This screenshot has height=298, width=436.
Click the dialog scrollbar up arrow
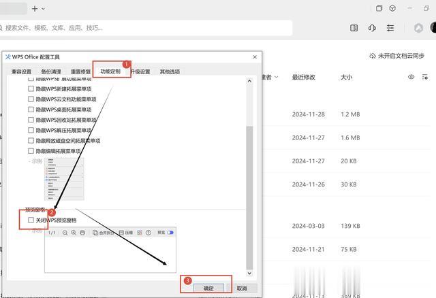pos(249,81)
